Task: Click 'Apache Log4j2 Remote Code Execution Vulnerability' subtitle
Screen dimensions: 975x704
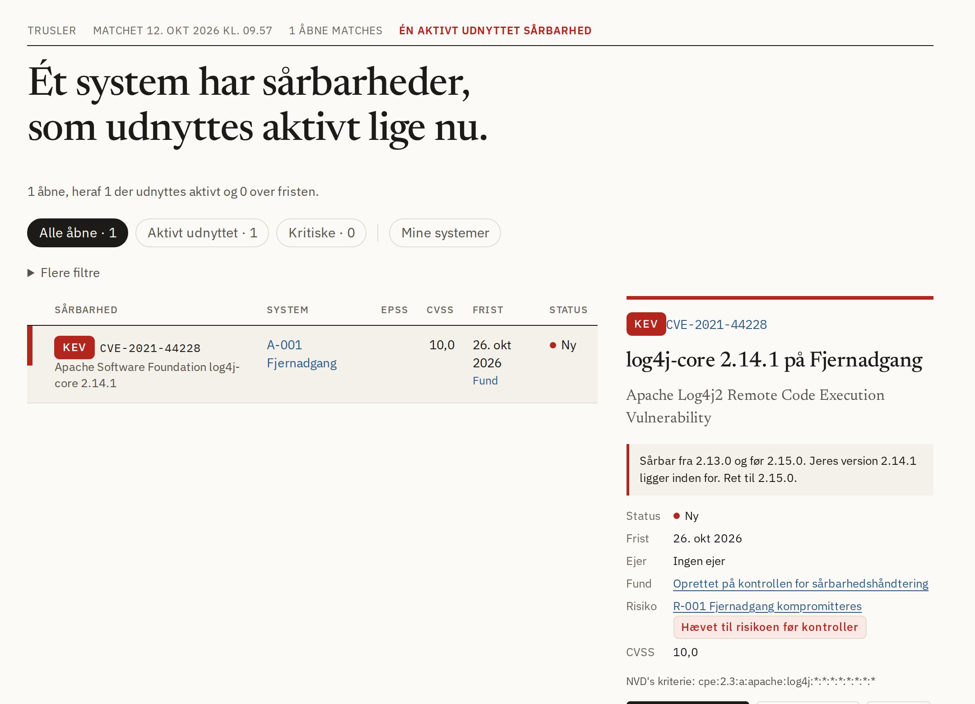Action: [x=755, y=406]
